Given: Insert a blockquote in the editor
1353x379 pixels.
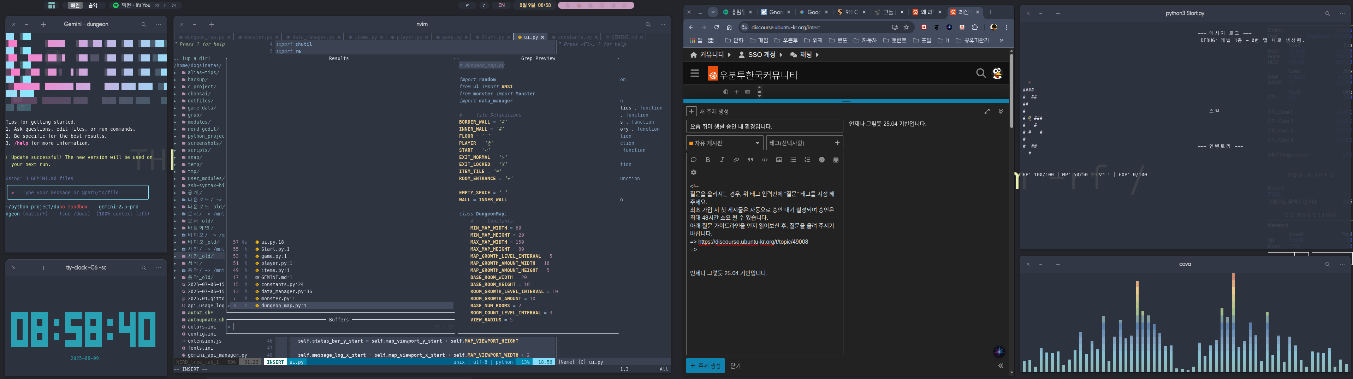Looking at the screenshot, I should (x=750, y=160).
